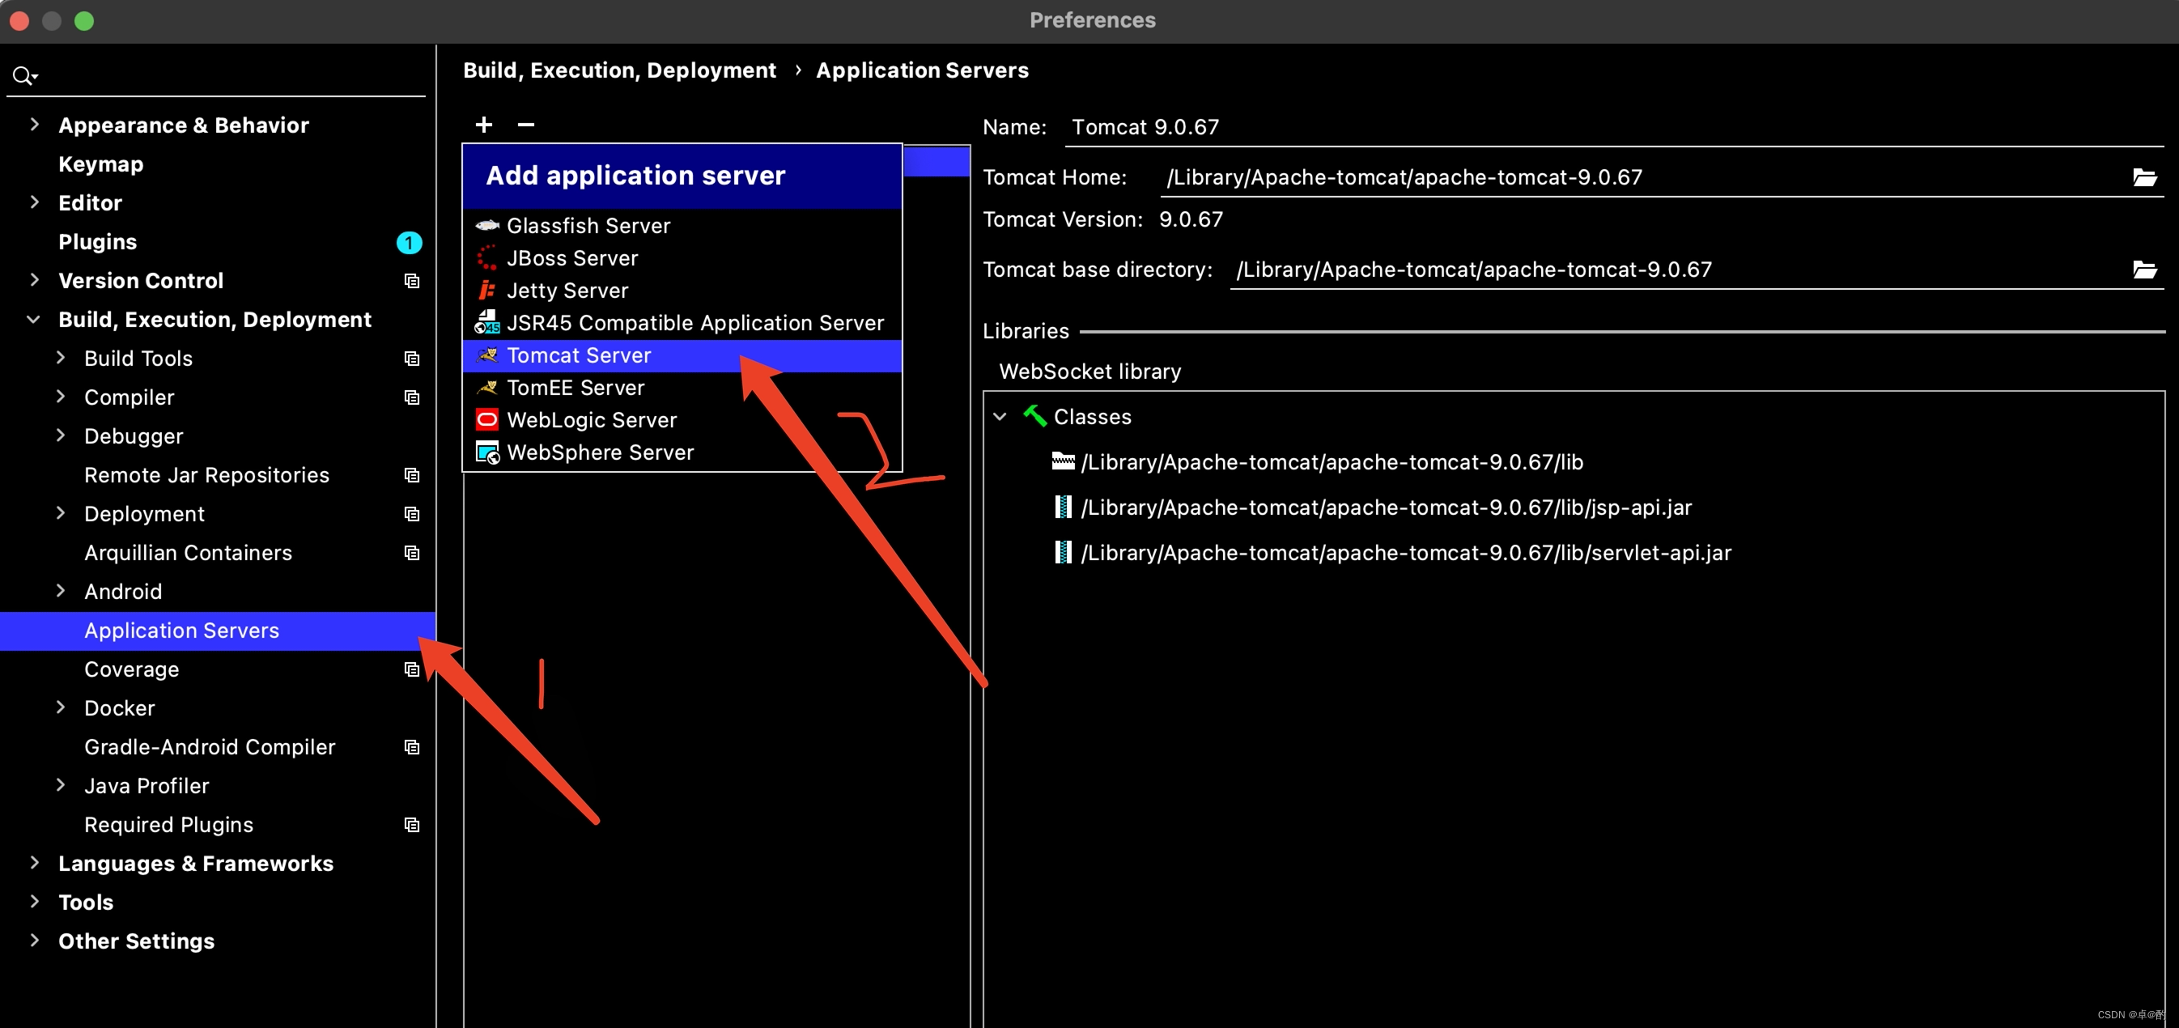Image resolution: width=2179 pixels, height=1028 pixels.
Task: Expand the Languages & Frameworks section
Action: click(34, 863)
